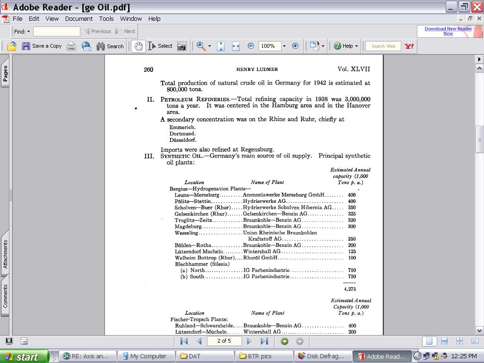Viewport: 484px width, 363px height.
Task: Click the zoom in plus button
Action: pos(295,46)
